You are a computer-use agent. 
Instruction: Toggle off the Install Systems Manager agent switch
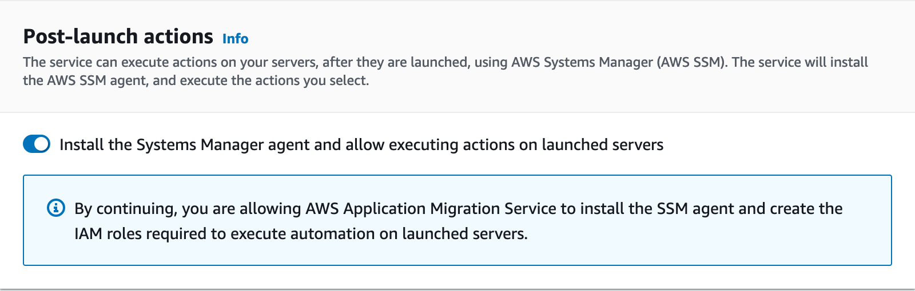[37, 144]
